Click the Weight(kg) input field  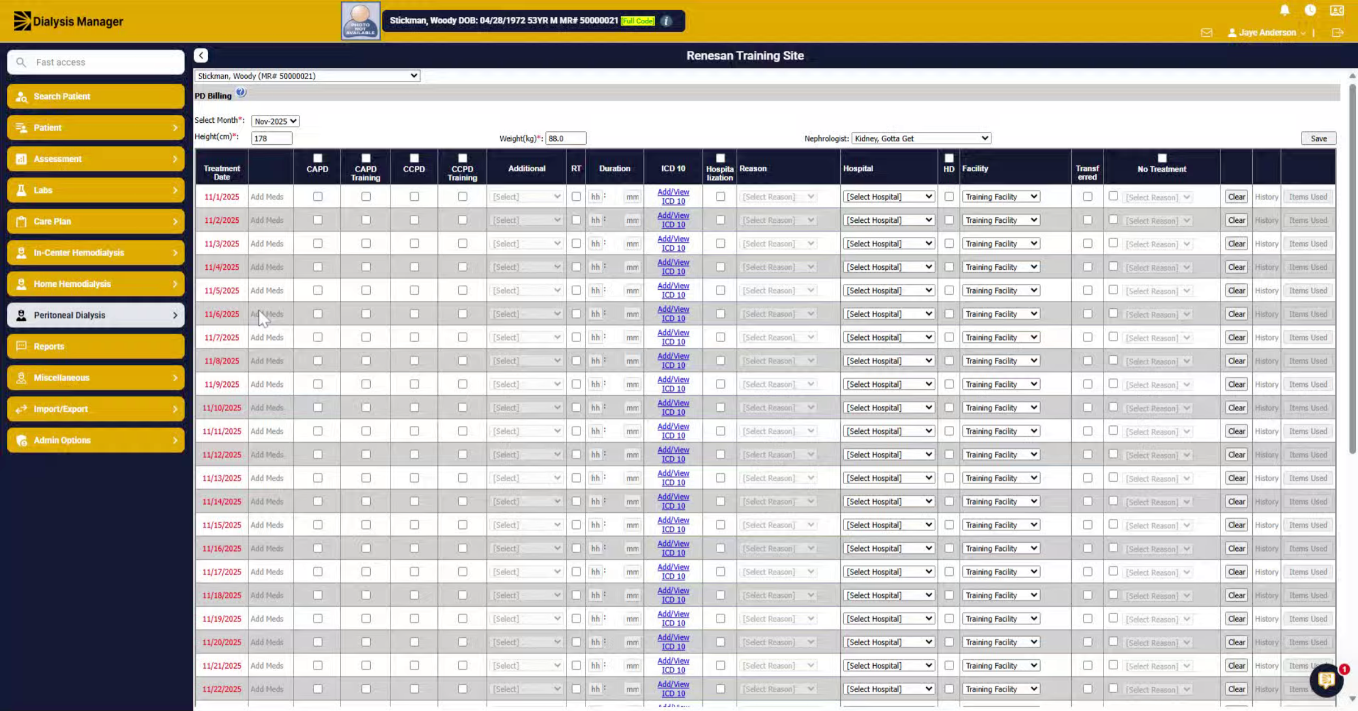(566, 139)
